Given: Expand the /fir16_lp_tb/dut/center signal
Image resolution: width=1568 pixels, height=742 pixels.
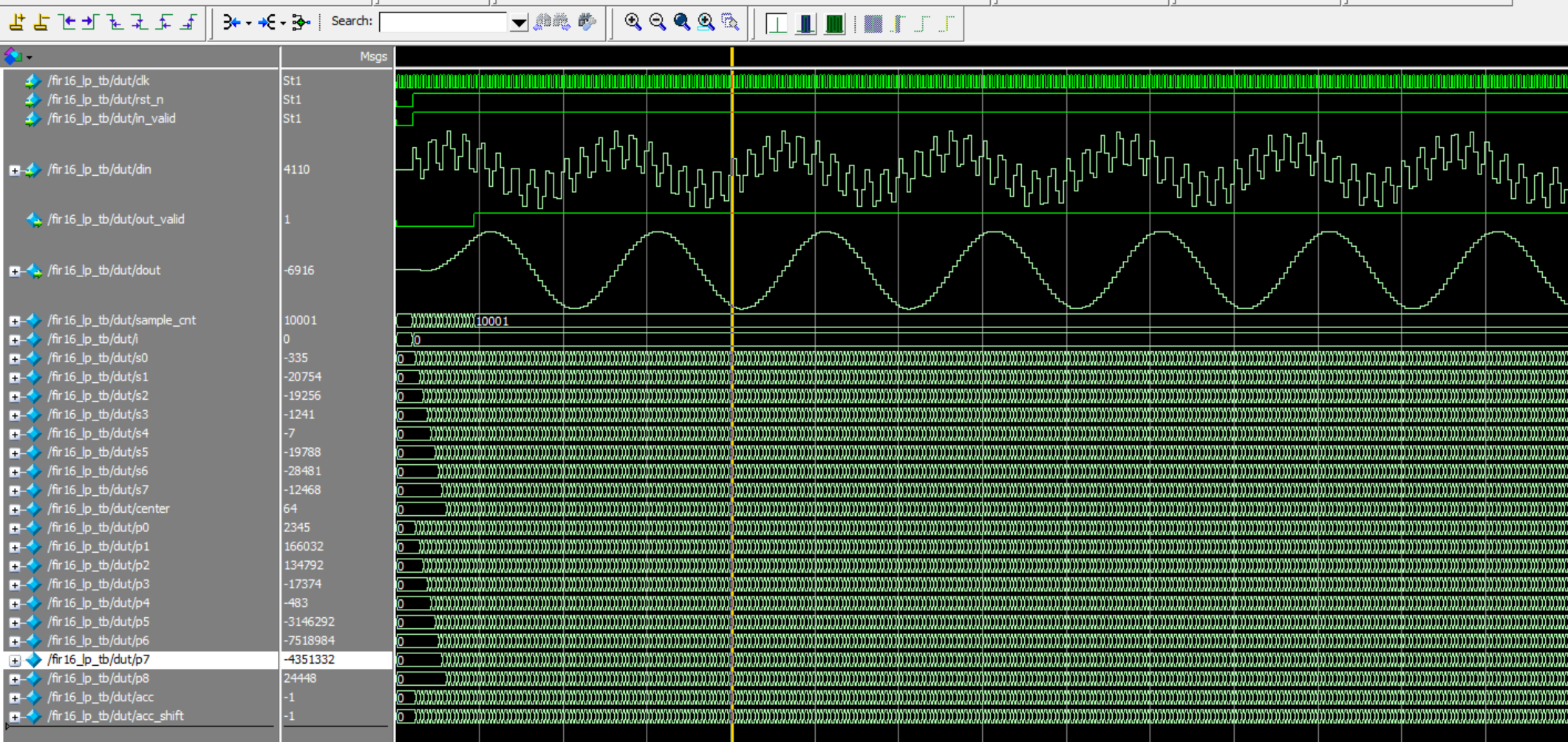Looking at the screenshot, I should click(14, 509).
